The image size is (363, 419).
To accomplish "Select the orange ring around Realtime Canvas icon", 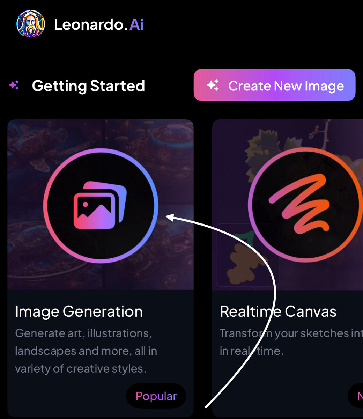I will [305, 205].
